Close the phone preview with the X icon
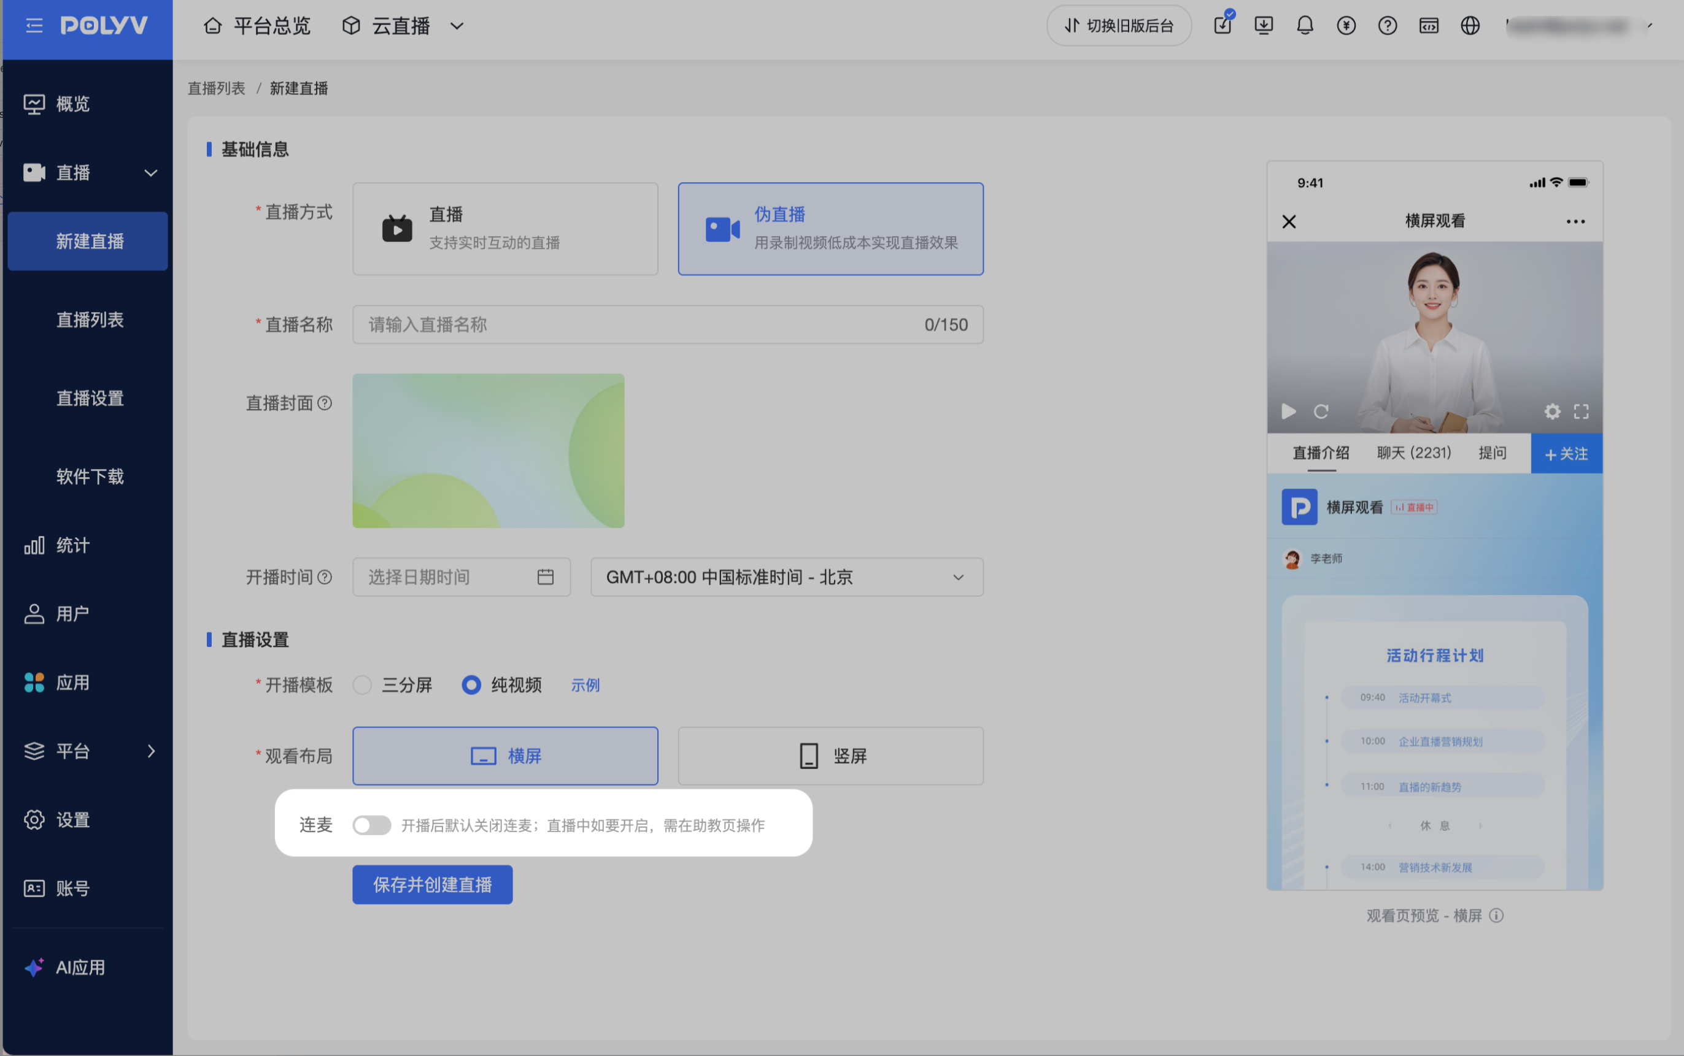Image resolution: width=1684 pixels, height=1056 pixels. pos(1289,221)
